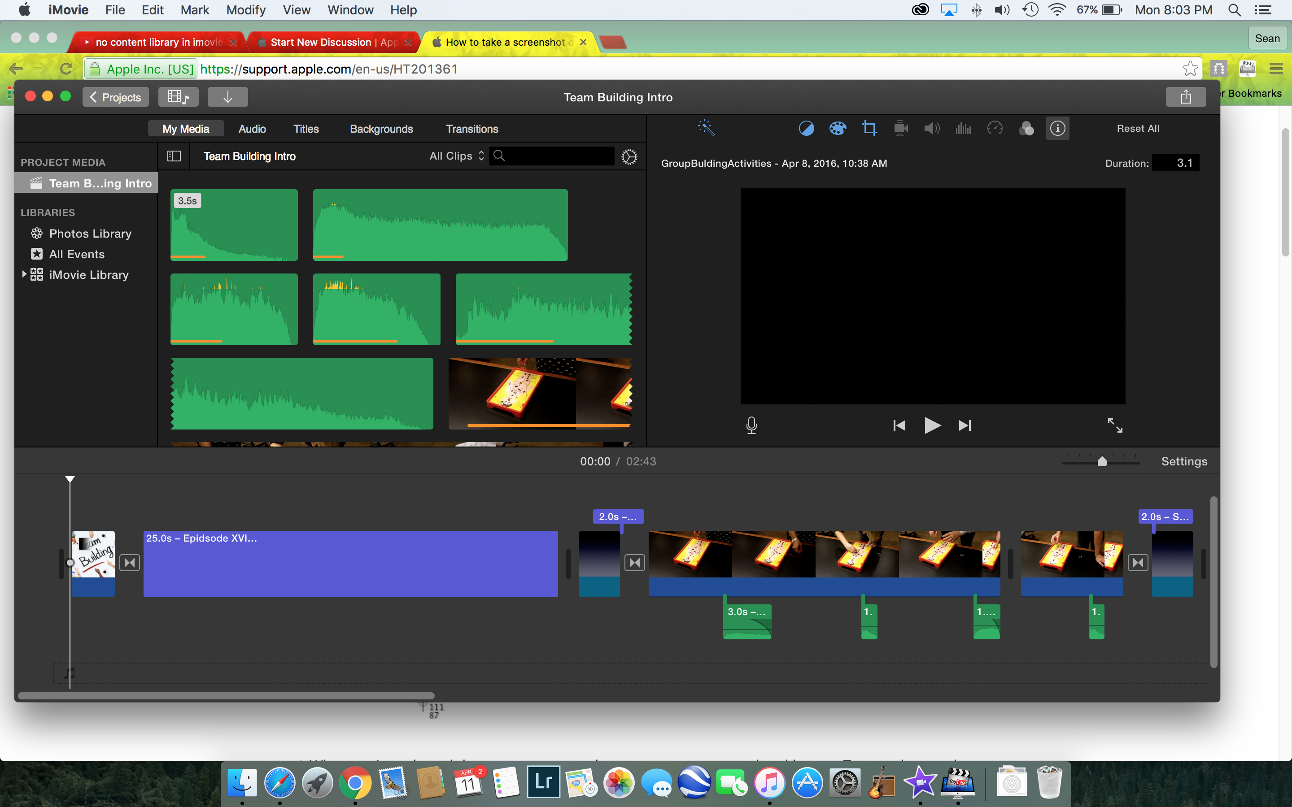Select the board game video thumbnail in browser
Image resolution: width=1292 pixels, height=807 pixels.
point(540,393)
